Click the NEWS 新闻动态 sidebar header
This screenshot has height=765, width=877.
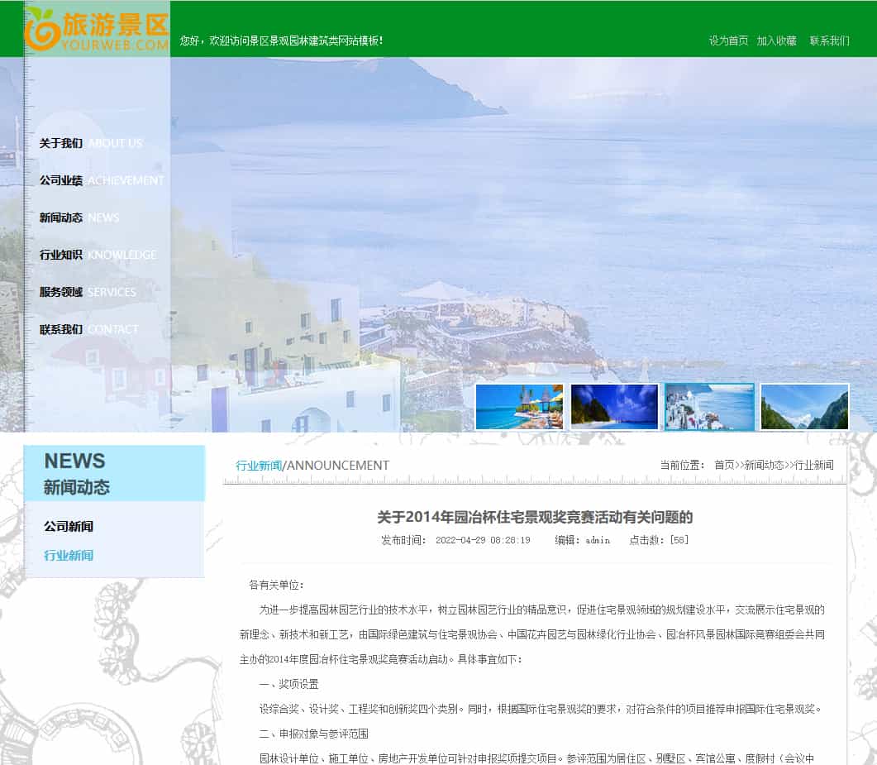(x=114, y=473)
